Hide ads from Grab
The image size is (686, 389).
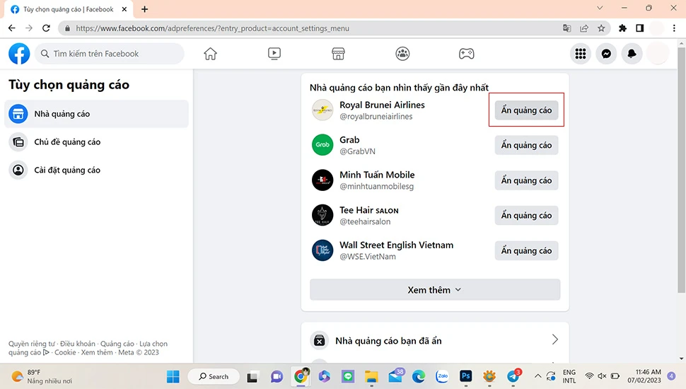tap(526, 145)
